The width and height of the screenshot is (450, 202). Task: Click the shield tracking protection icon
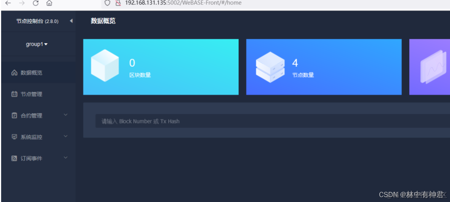coord(107,3)
